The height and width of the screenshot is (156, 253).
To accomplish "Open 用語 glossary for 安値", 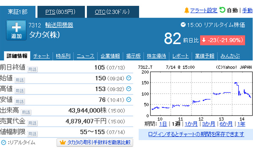I will 19,102.
